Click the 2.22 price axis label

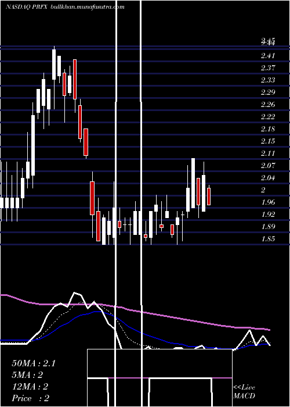(x=268, y=117)
